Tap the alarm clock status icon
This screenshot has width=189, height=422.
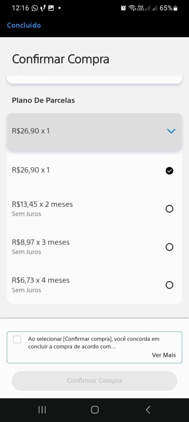123,8
